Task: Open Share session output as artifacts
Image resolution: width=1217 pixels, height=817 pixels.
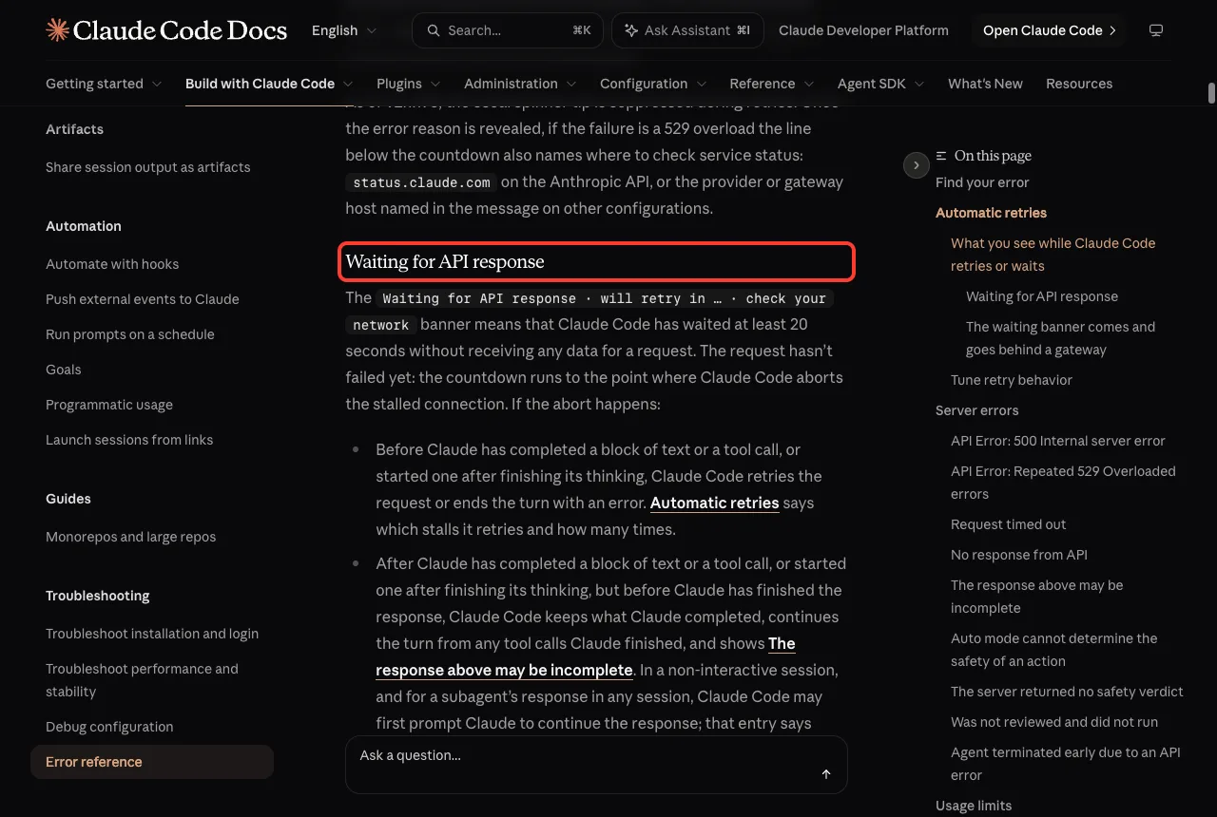Action: [148, 167]
